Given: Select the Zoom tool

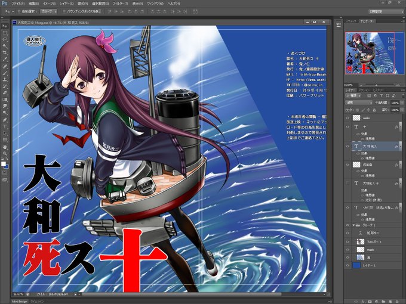Looking at the screenshot, I should pos(5,154).
